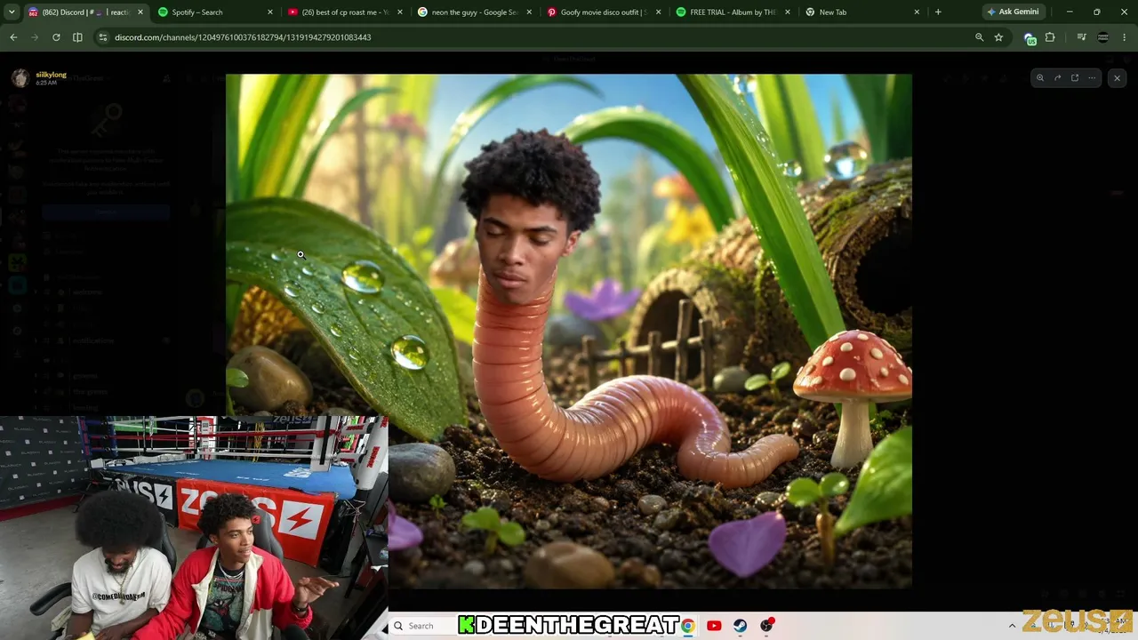The image size is (1138, 640).
Task: Close the Goofy movie Pinterest tab
Action: [x=658, y=12]
